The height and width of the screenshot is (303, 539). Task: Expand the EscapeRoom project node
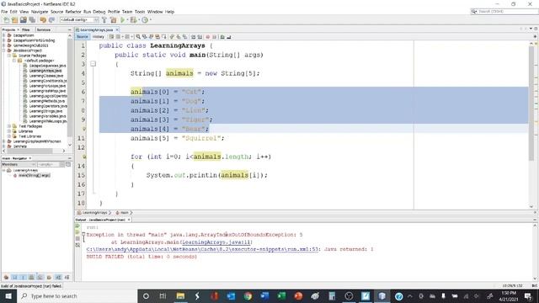(x=4, y=35)
